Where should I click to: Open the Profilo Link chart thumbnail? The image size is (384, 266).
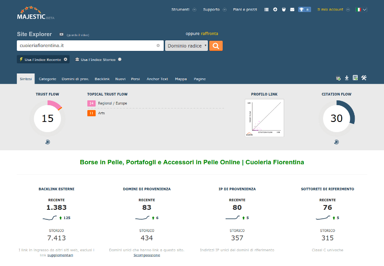264,118
